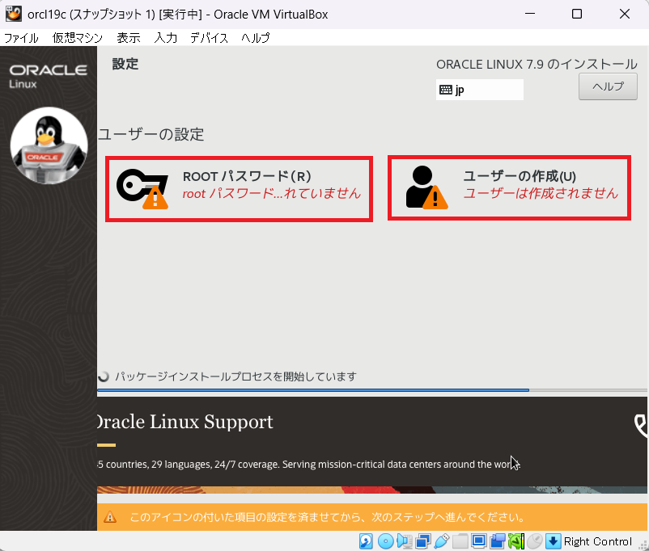Click the display status icon
The image size is (649, 551).
pos(478,541)
